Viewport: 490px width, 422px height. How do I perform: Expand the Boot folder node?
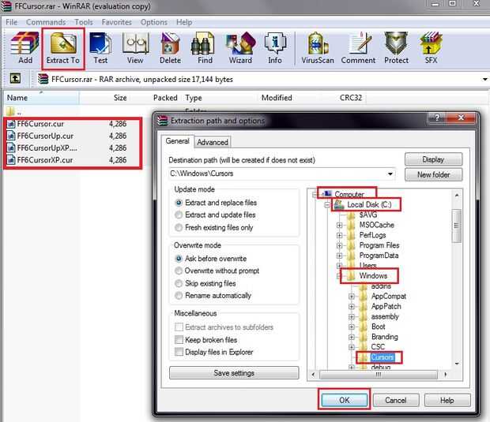coord(352,327)
